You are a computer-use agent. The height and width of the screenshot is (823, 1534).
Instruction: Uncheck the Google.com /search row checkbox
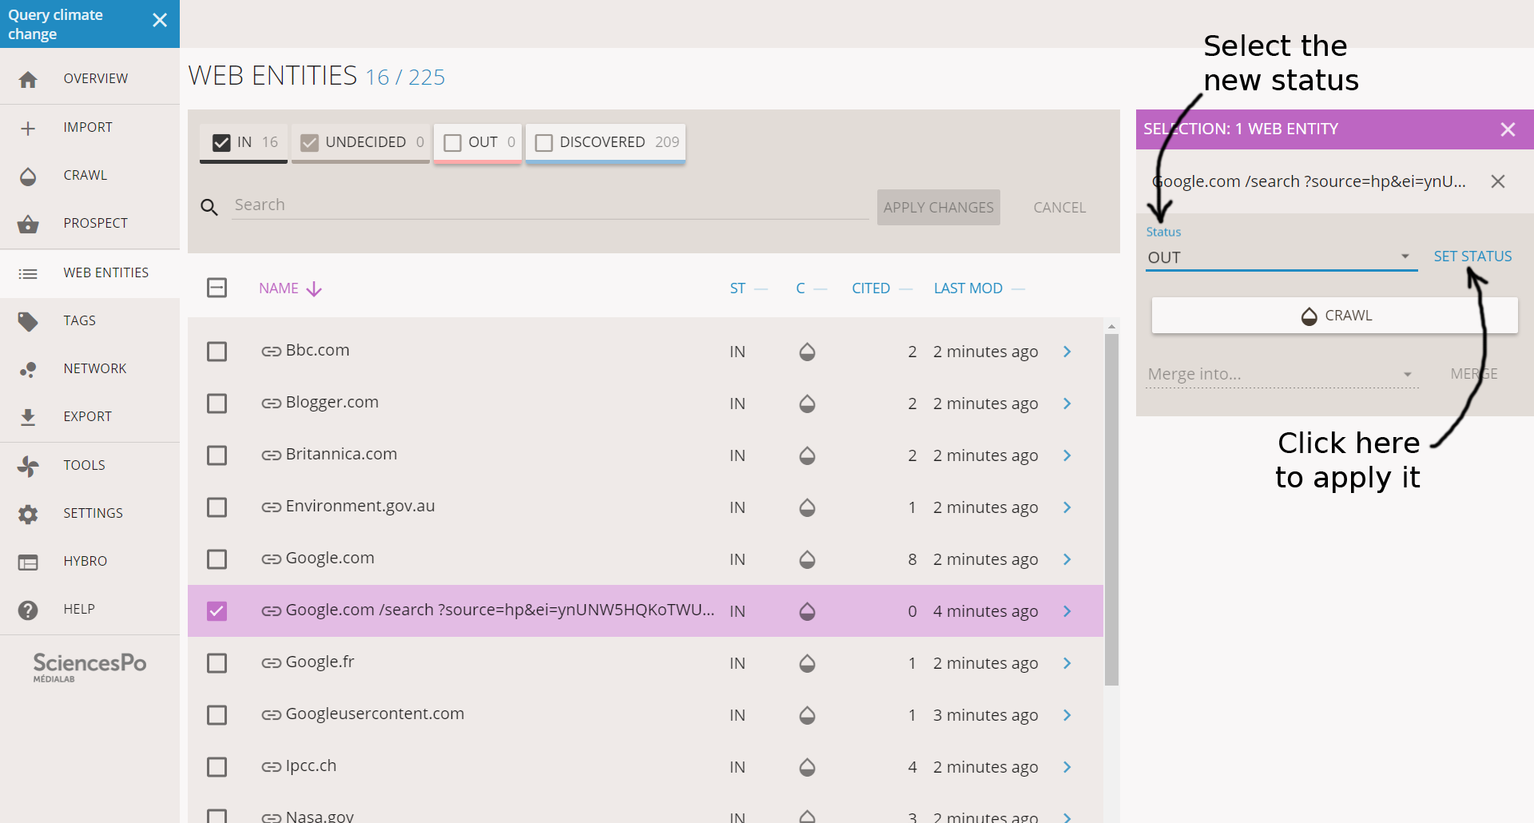(217, 611)
